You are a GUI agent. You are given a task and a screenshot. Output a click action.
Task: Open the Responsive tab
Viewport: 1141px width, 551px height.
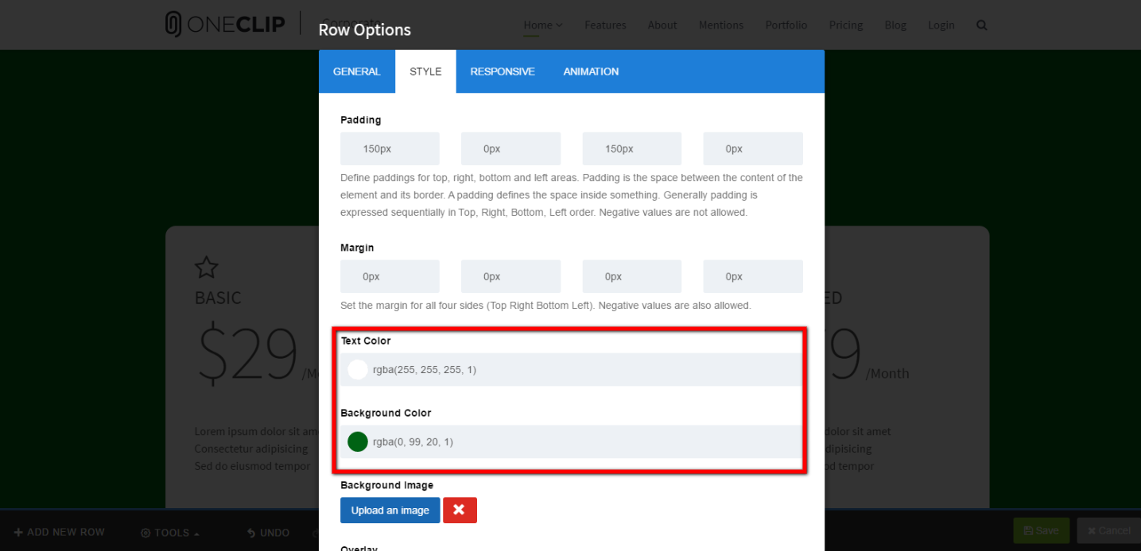tap(502, 71)
